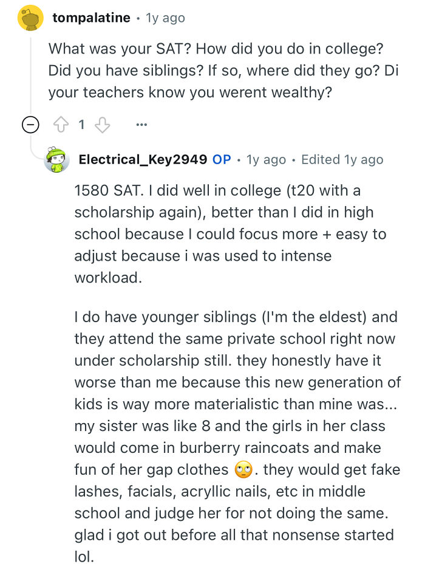Viewport: 425px width, 575px height.
Task: Click the vote count showing 1
Action: pos(81,124)
